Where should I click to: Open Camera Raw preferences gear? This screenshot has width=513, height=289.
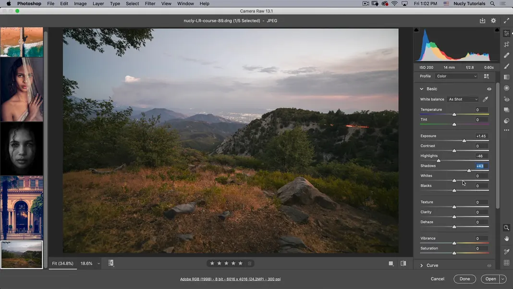pos(493,21)
